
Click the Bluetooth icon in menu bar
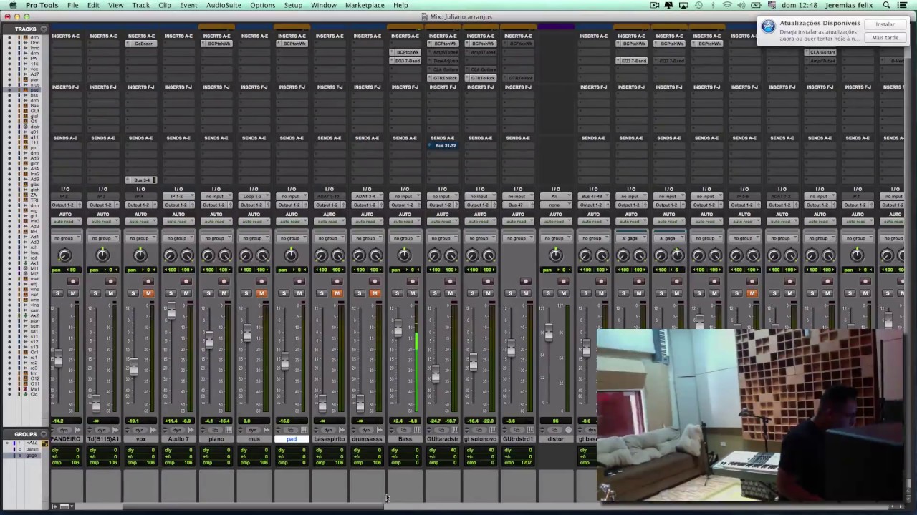(714, 5)
